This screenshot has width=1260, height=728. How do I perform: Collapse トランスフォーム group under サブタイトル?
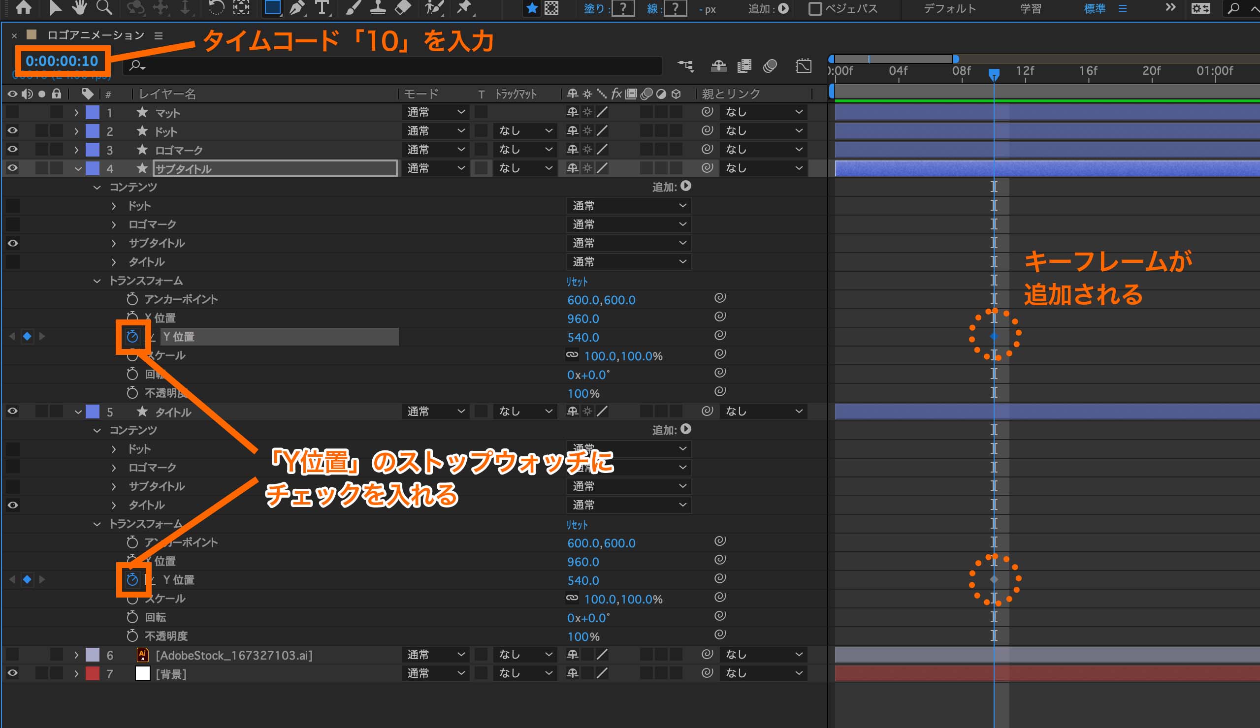[97, 281]
